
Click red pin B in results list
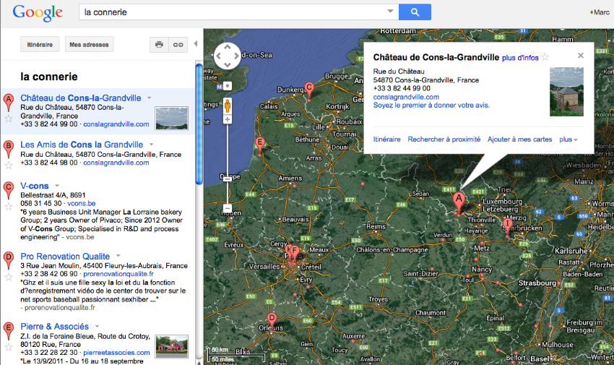(x=9, y=149)
